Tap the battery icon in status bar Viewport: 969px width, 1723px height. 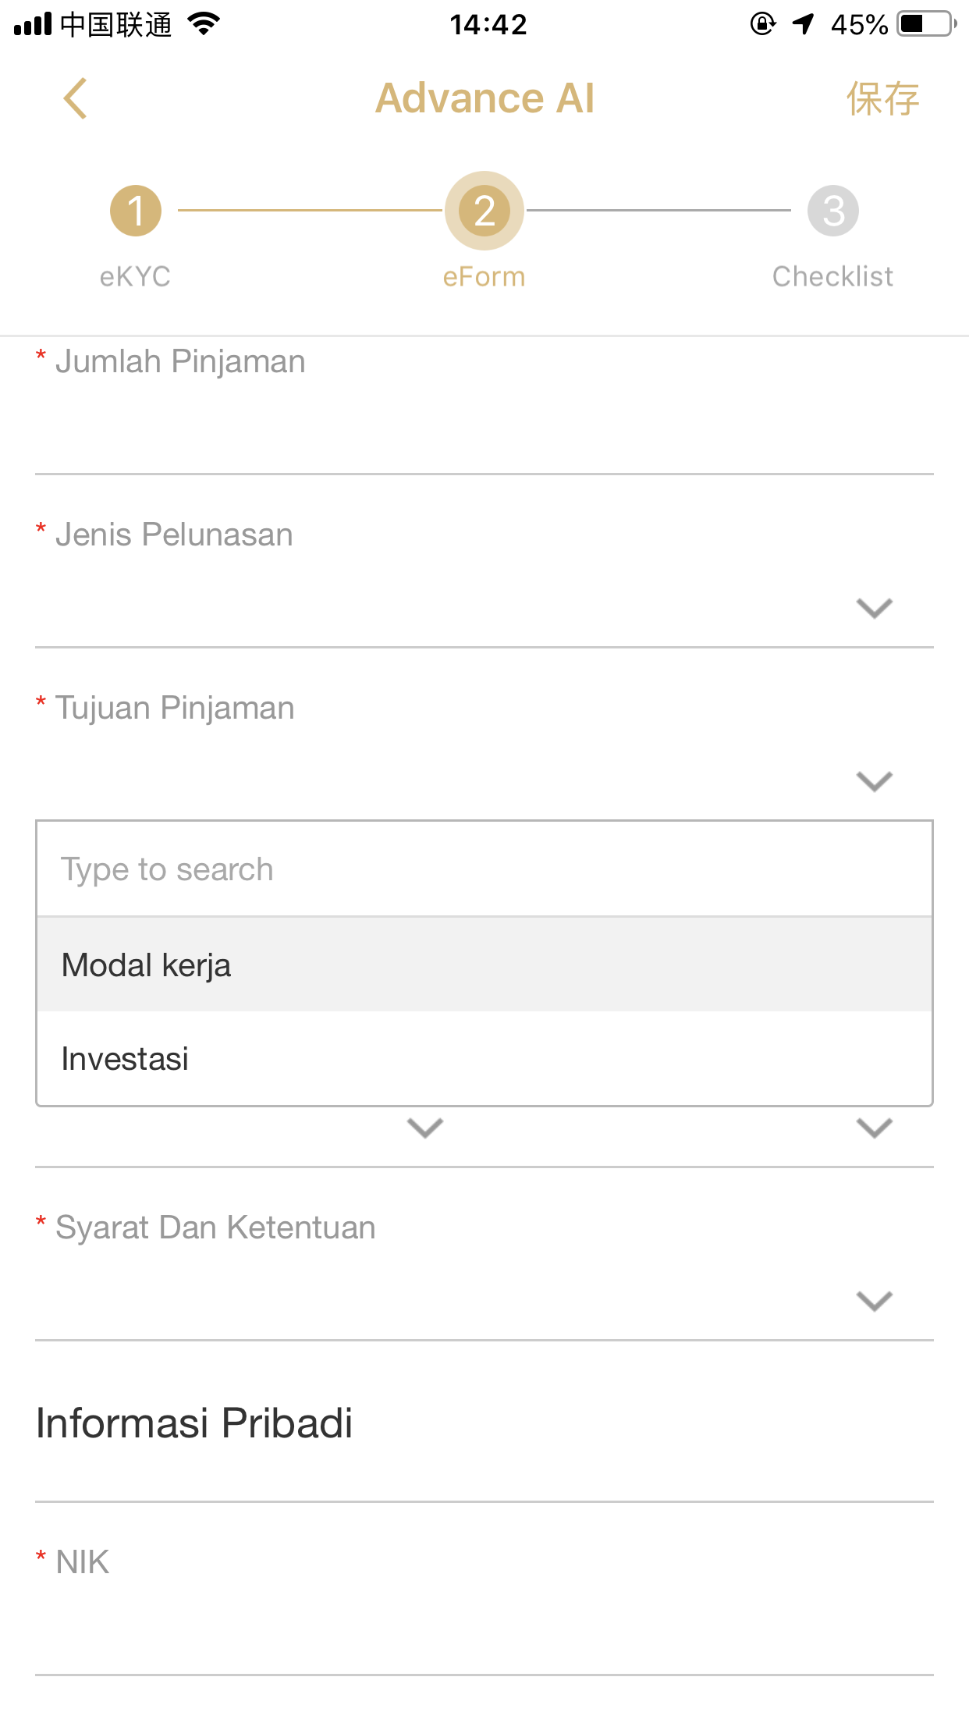(926, 24)
